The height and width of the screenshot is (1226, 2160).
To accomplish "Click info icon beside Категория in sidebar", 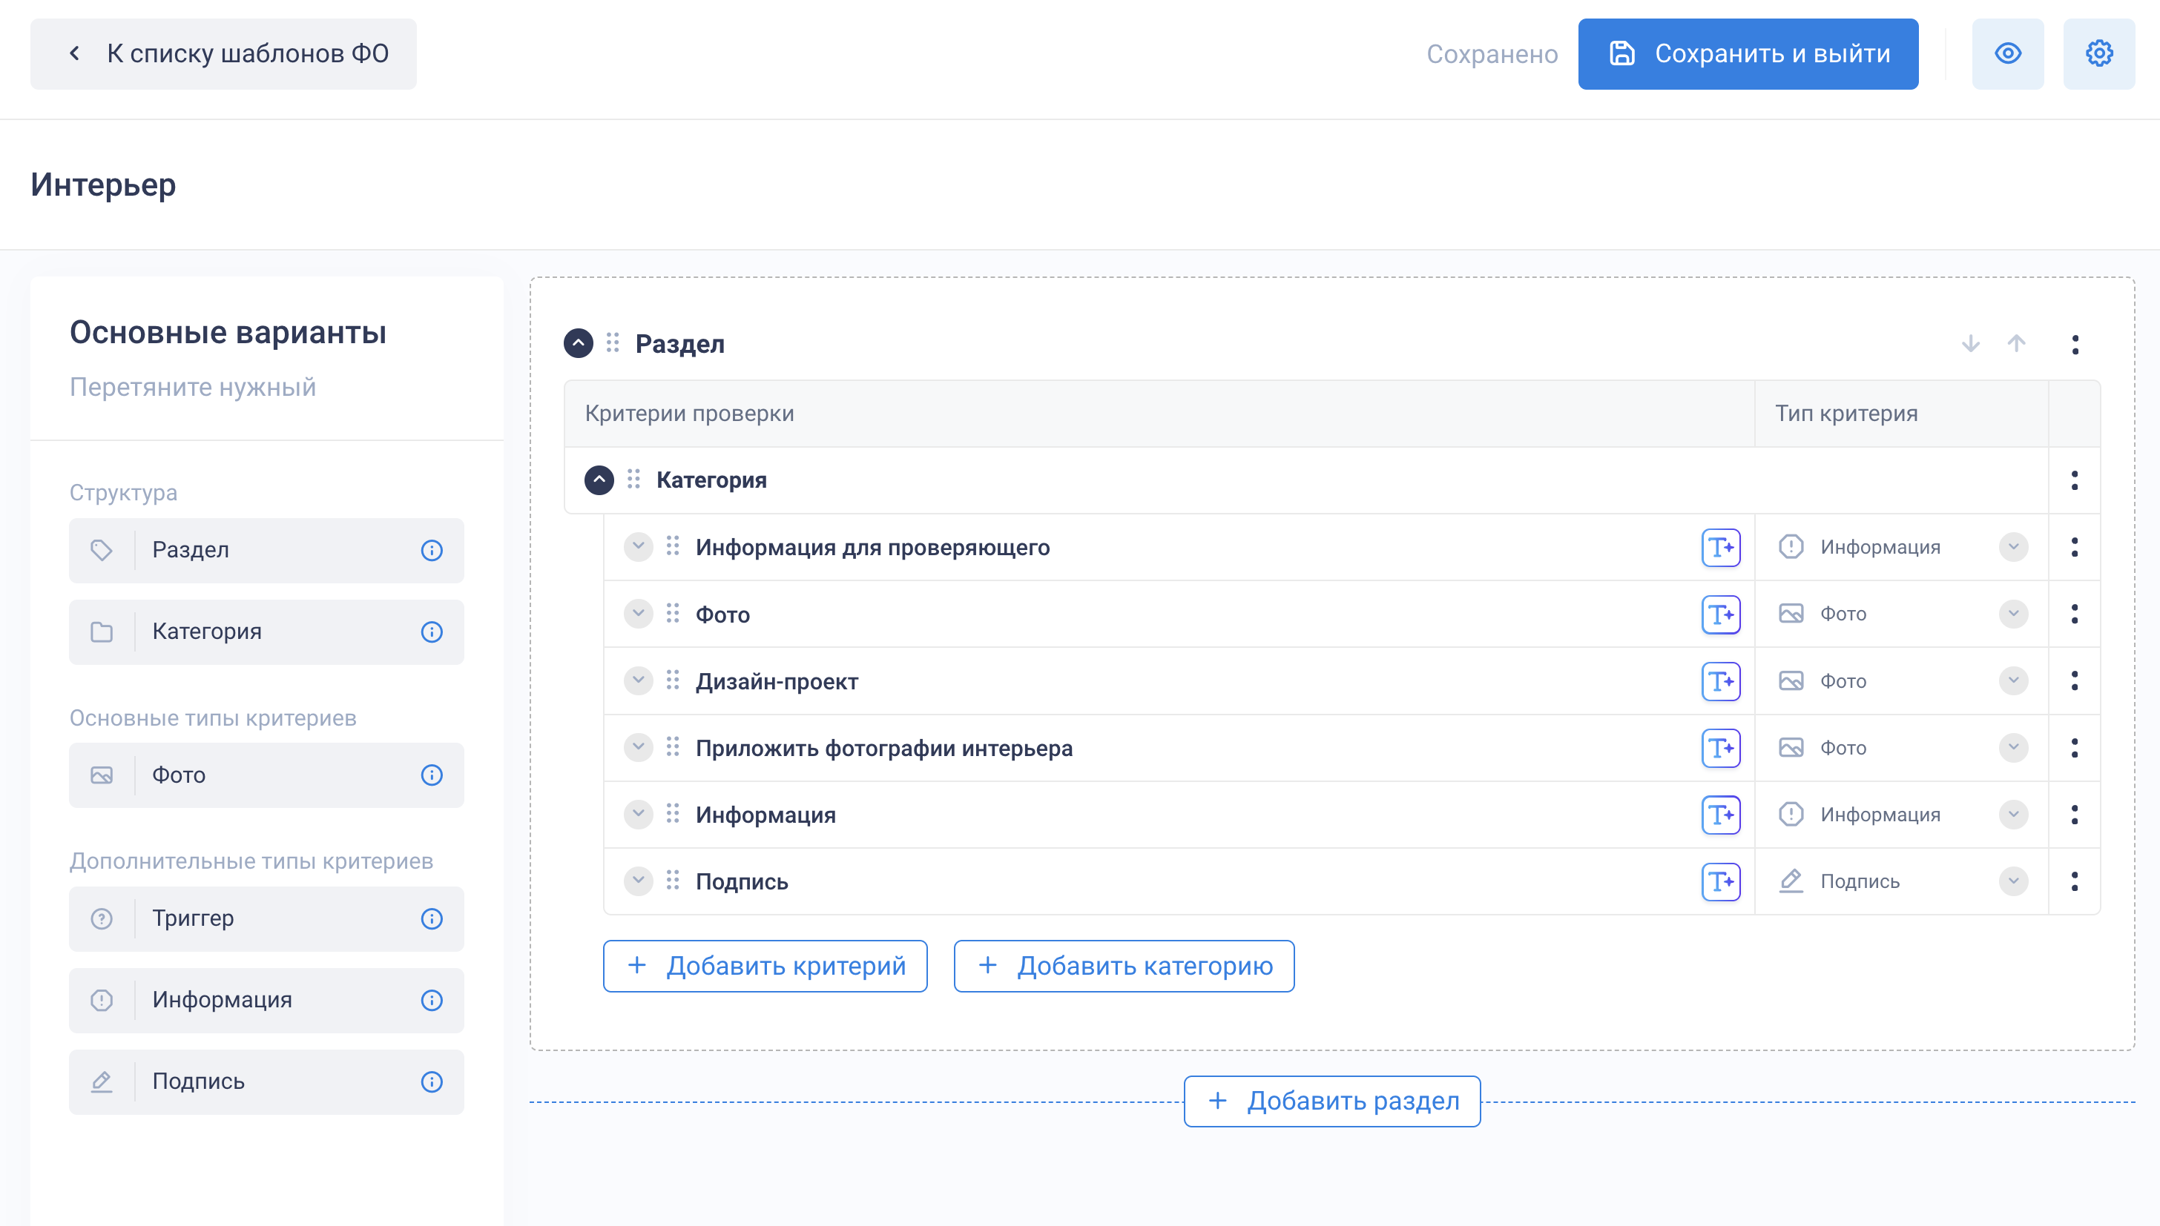I will click(x=431, y=632).
